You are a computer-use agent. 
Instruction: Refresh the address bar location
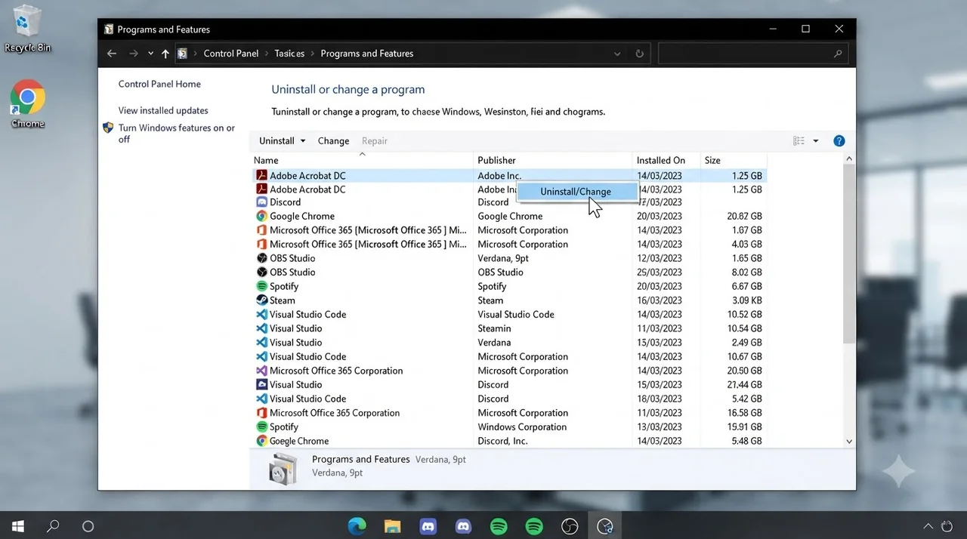click(x=640, y=54)
